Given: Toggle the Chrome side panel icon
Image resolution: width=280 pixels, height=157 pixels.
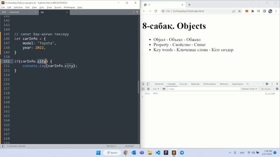Looking at the screenshot, I should click(x=264, y=11).
